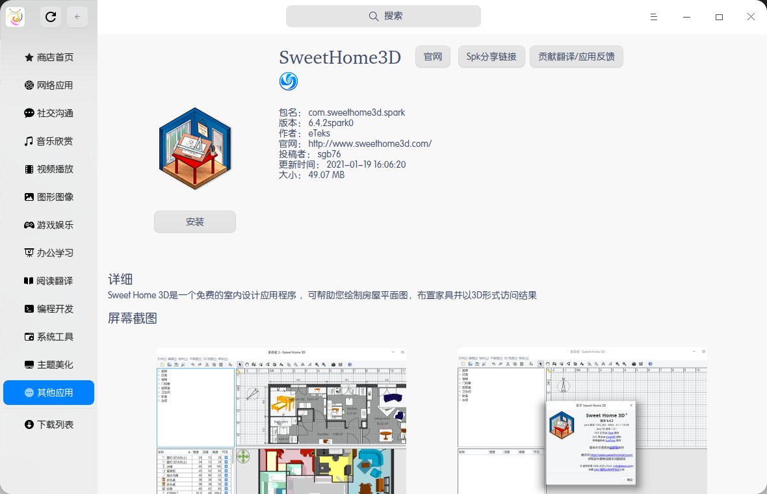
Task: Minimize the store window
Action: click(x=687, y=17)
